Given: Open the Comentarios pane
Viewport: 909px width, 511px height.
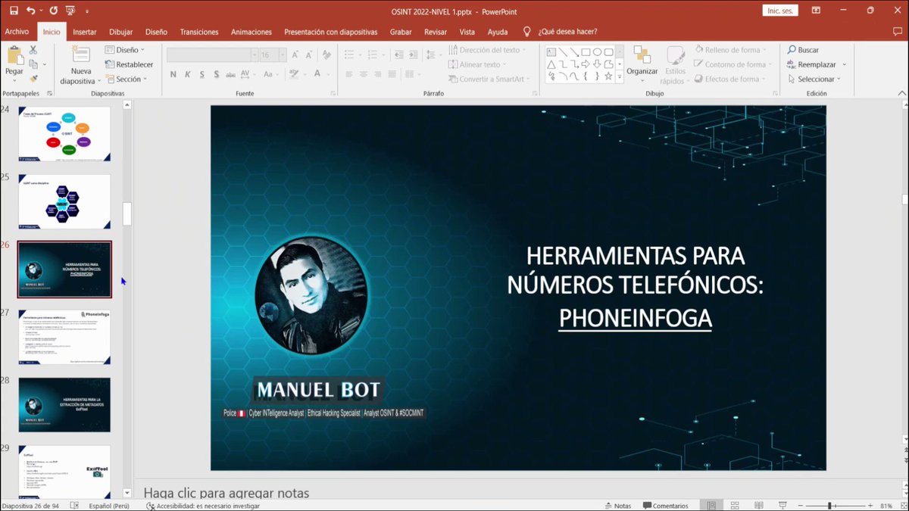Looking at the screenshot, I should 666,505.
